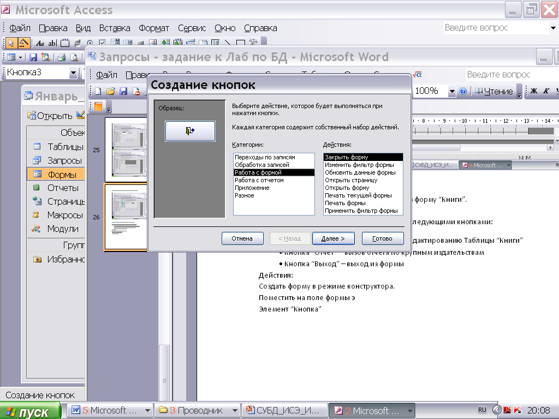The image size is (559, 419).
Task: Click the Open folder icon in Word
Action: click(111, 91)
